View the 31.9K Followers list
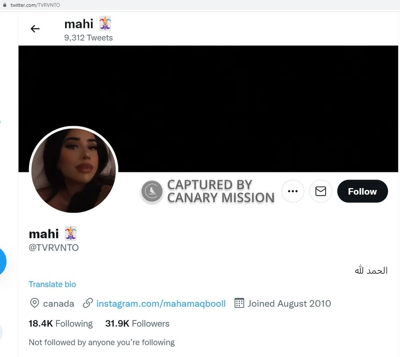Screen dimensions: 400x357 [137, 323]
